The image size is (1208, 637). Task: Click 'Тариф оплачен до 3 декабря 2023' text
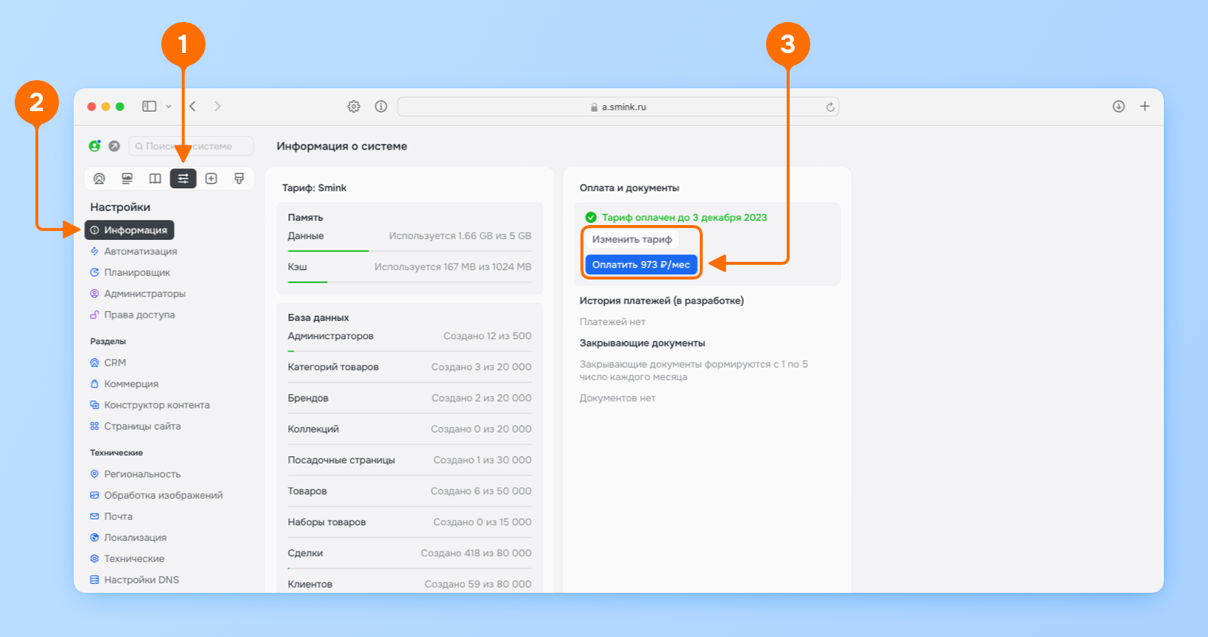684,218
